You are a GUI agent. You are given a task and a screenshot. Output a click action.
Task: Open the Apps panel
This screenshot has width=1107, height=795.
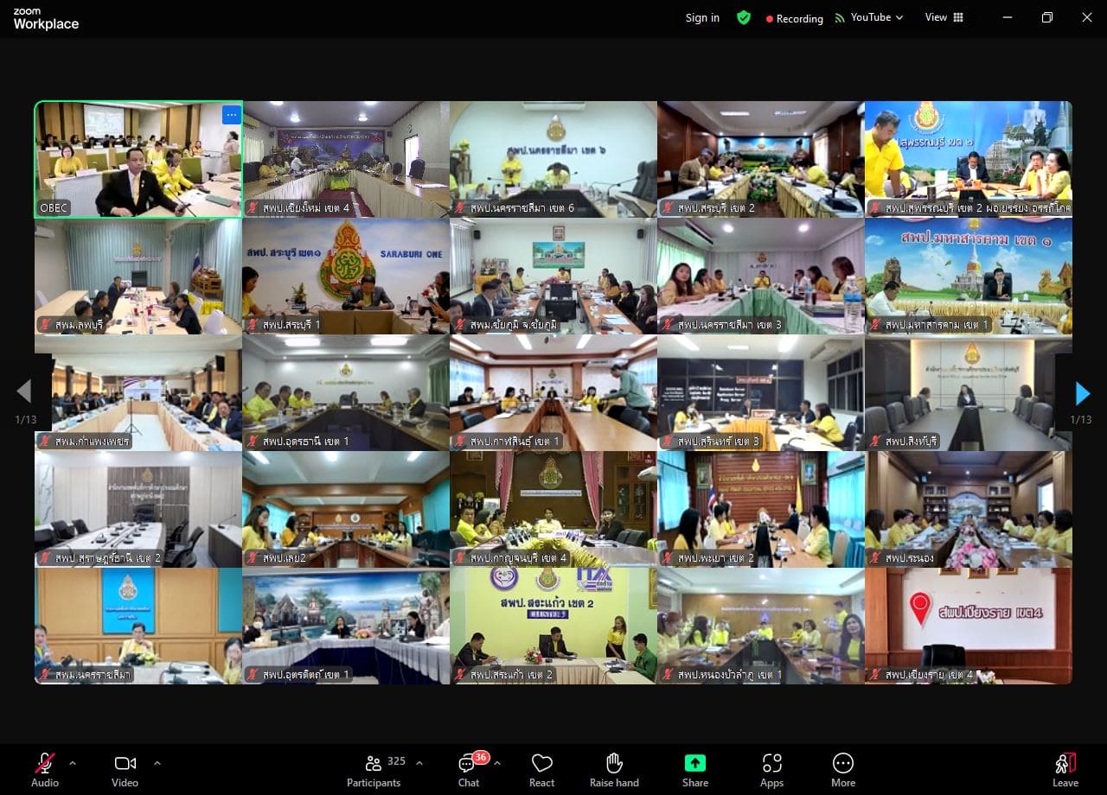coord(771,769)
